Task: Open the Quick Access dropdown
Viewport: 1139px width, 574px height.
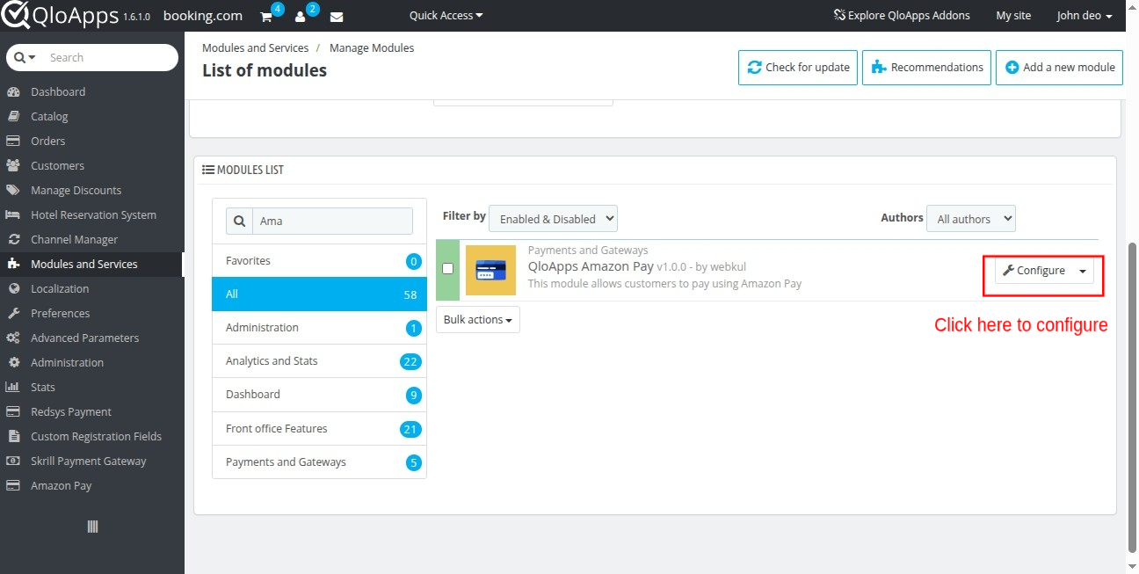Action: coord(446,16)
